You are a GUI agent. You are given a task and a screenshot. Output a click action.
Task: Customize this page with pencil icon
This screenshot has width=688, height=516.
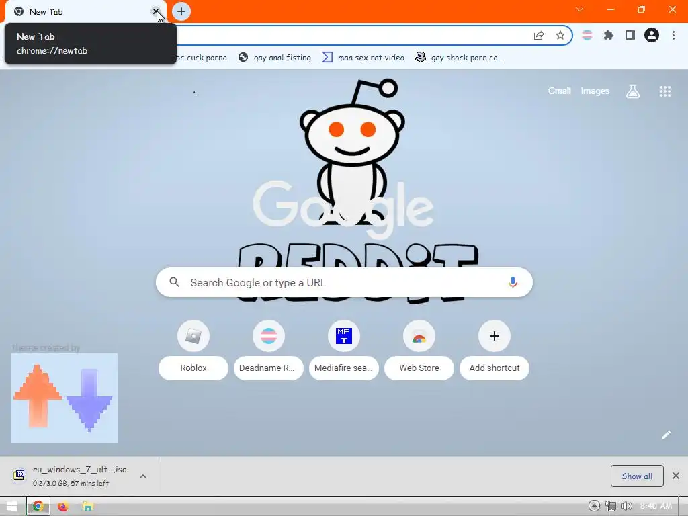coord(666,435)
